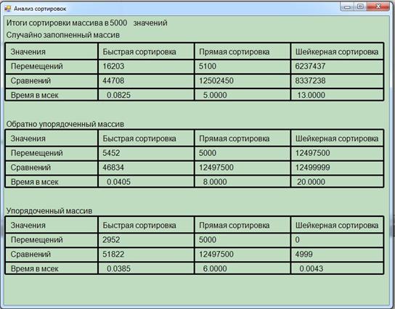Click the Упорядоченный массив label
The width and height of the screenshot is (395, 309).
[x=49, y=211]
